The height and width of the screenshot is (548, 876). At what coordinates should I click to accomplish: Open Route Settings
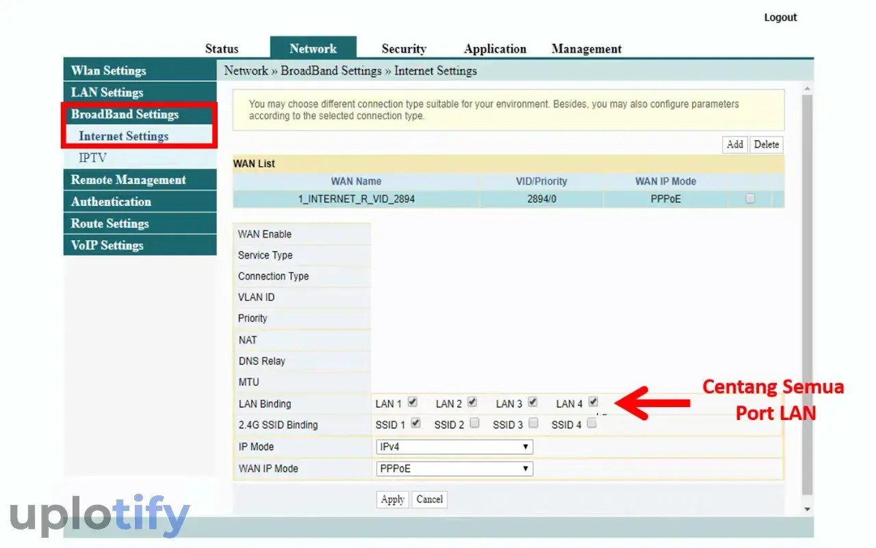click(109, 223)
